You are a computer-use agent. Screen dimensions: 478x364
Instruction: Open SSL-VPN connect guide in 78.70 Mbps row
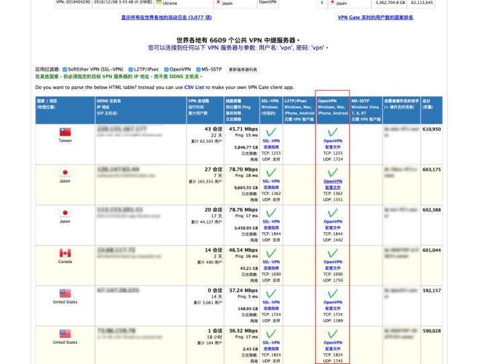271,184
